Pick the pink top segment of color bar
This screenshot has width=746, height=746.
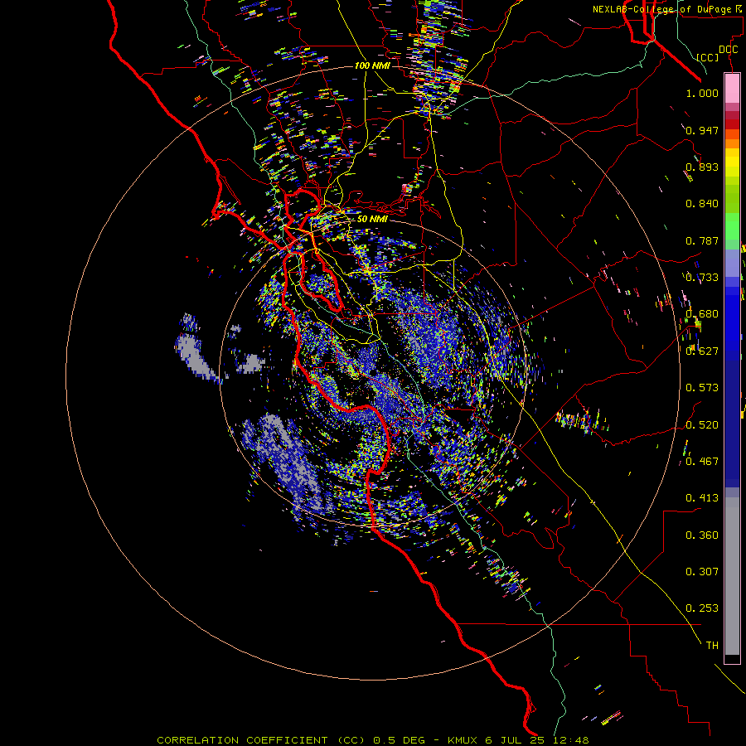[x=732, y=88]
